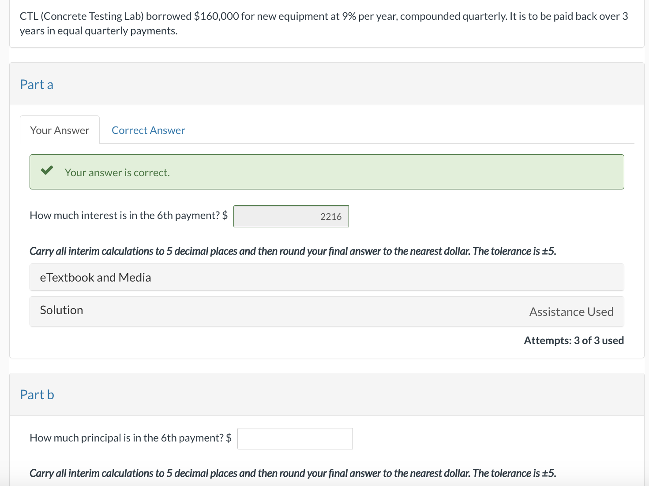The height and width of the screenshot is (486, 649).
Task: Click the 'Your answer is correct.' message
Action: click(x=117, y=173)
